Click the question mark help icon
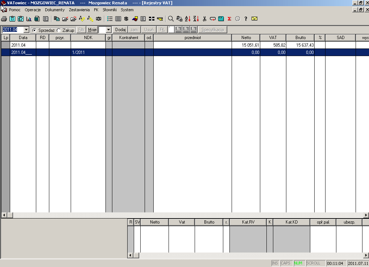 pyautogui.click(x=246, y=19)
